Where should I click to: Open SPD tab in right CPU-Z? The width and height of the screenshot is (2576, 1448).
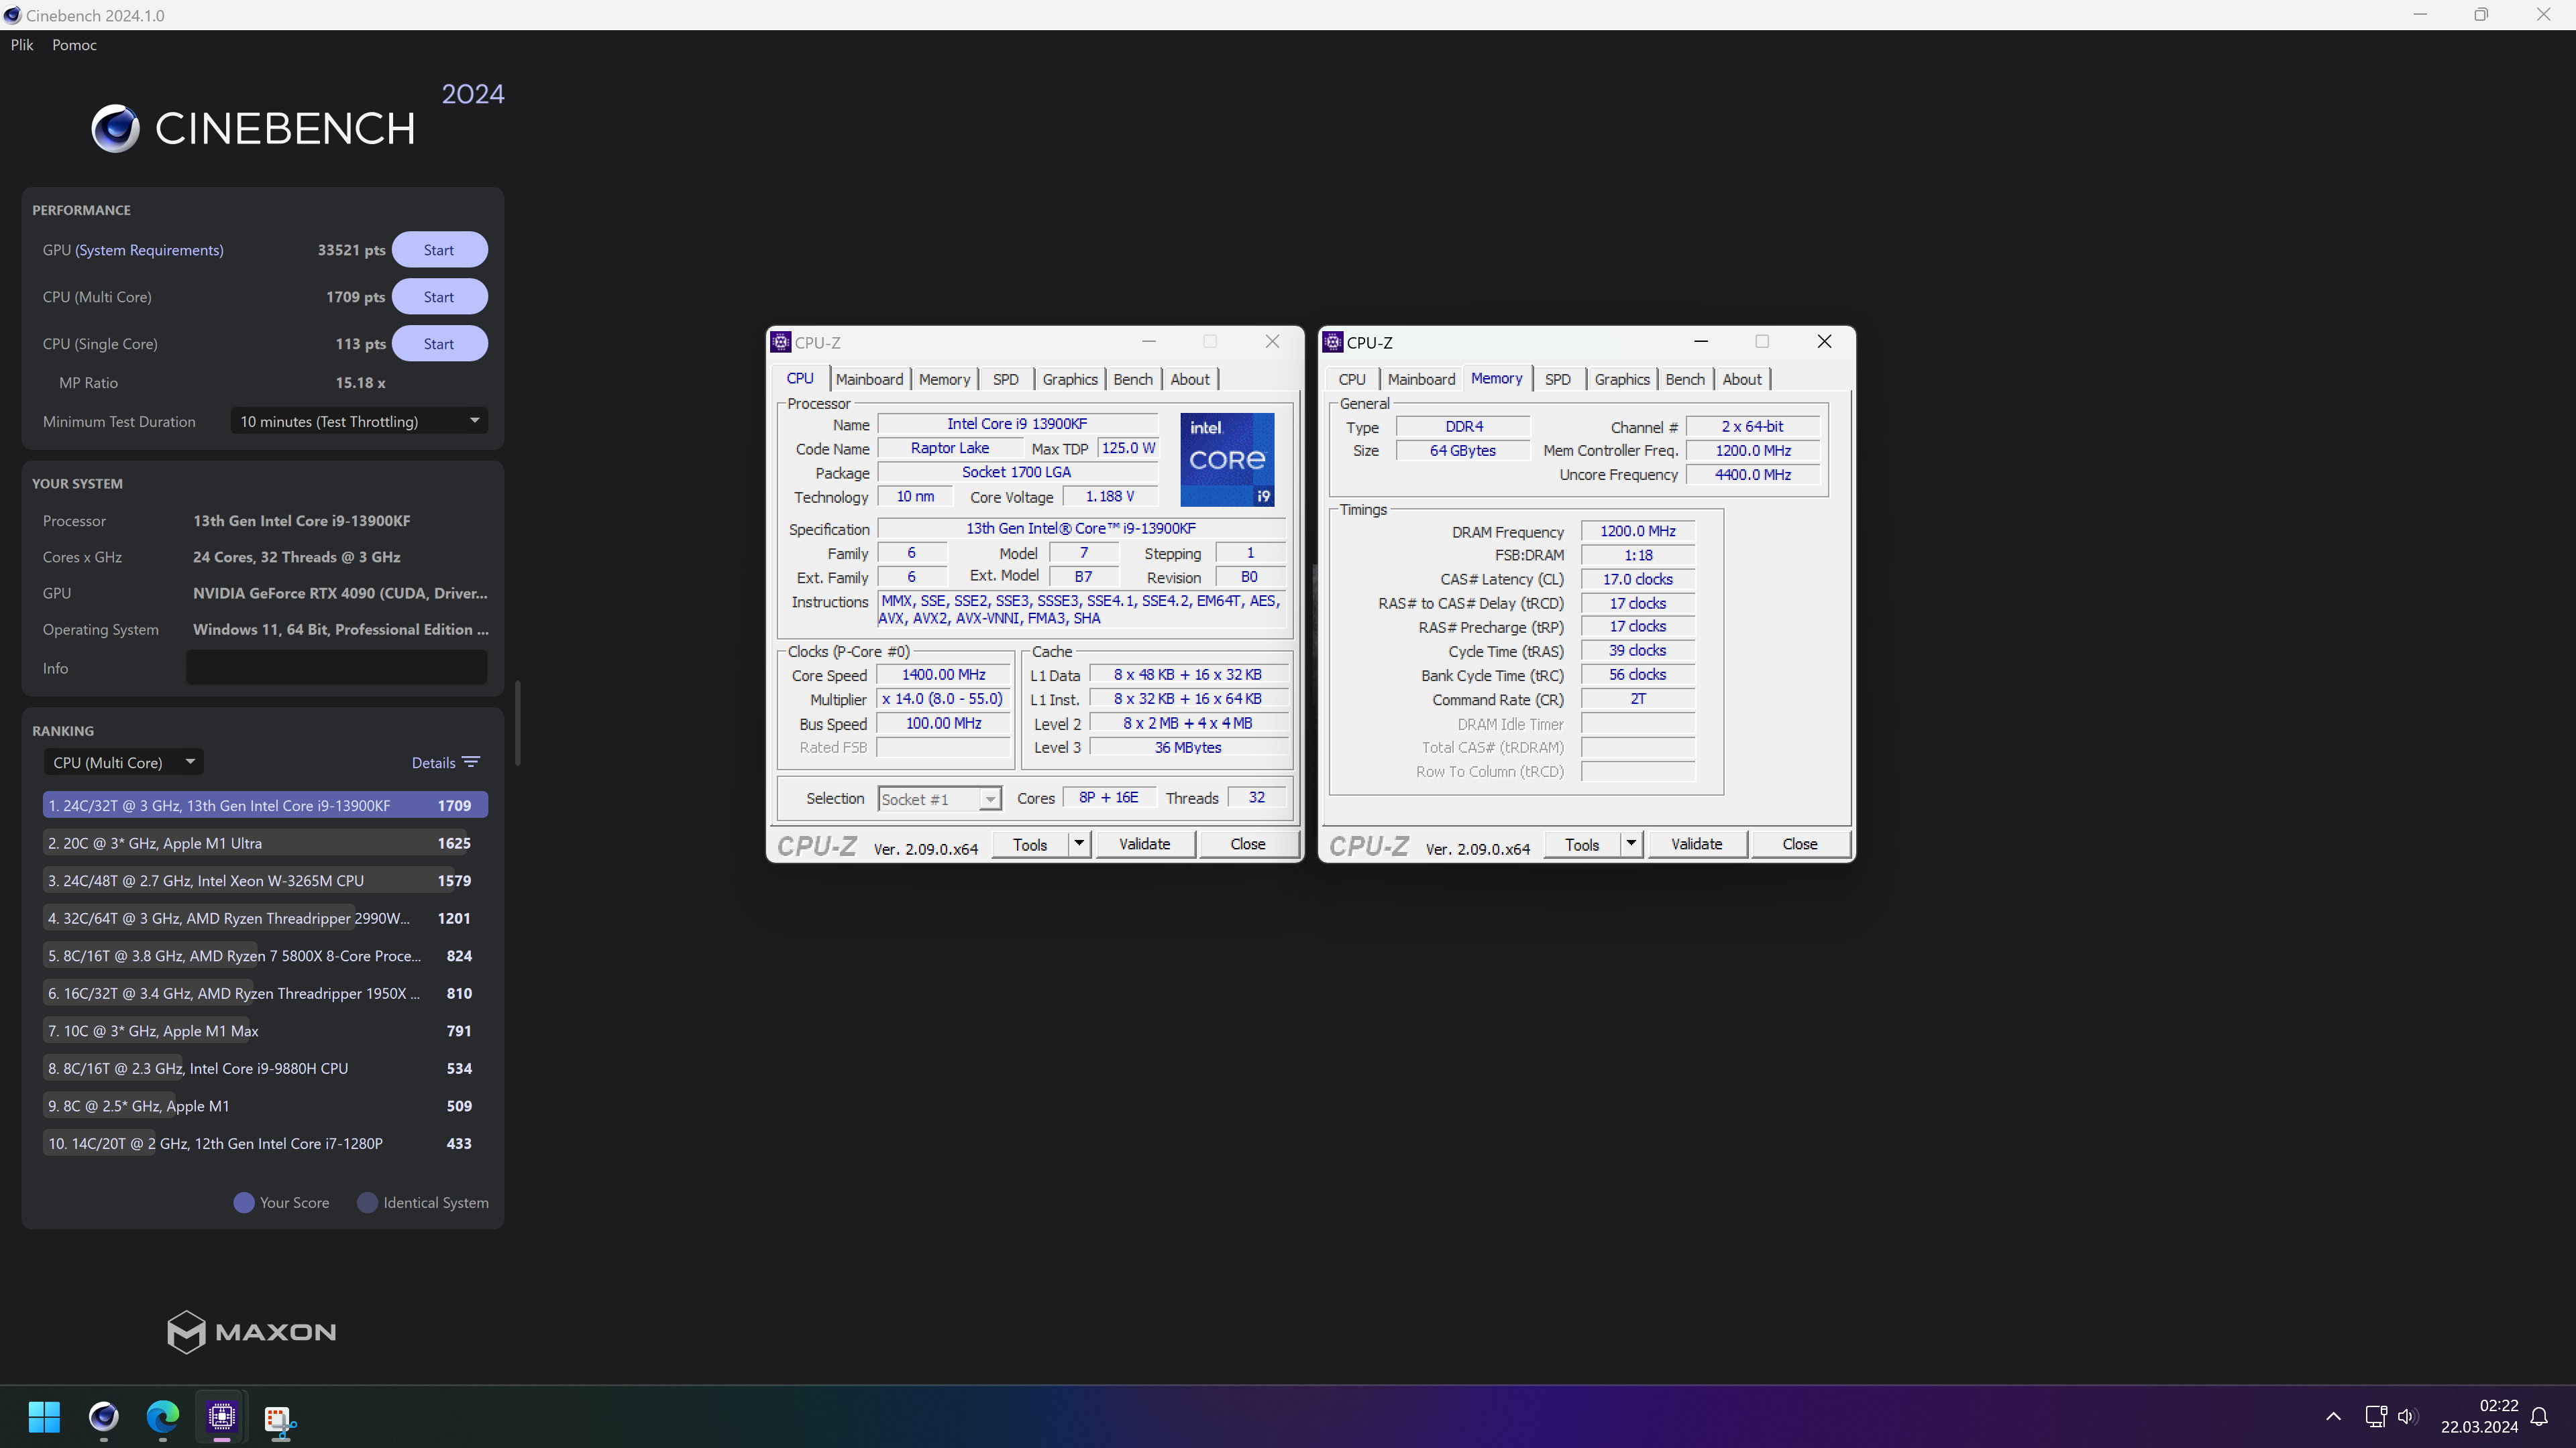click(x=1557, y=379)
